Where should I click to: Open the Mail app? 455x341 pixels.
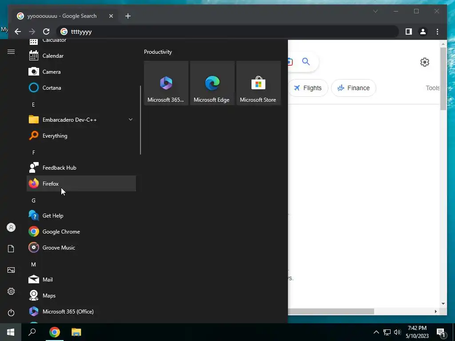81,280
